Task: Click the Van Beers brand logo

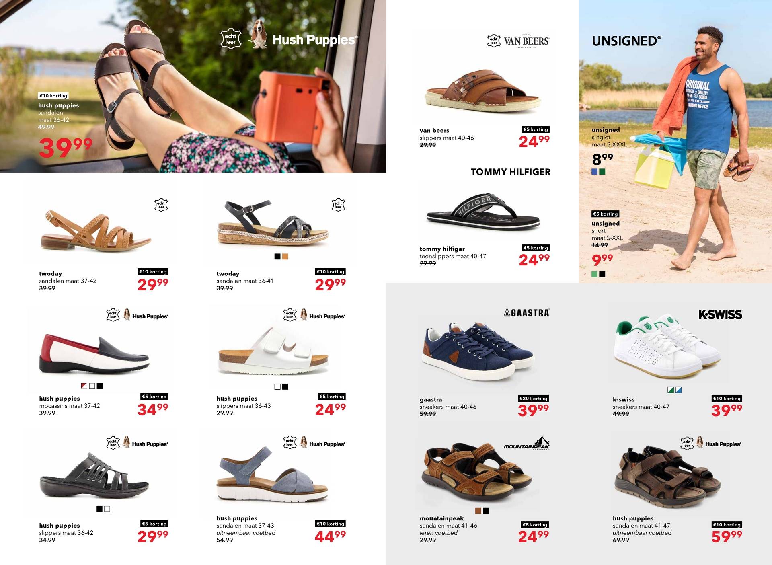Action: tap(518, 41)
